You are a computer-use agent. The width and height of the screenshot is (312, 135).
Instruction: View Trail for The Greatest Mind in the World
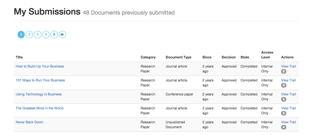(289, 108)
